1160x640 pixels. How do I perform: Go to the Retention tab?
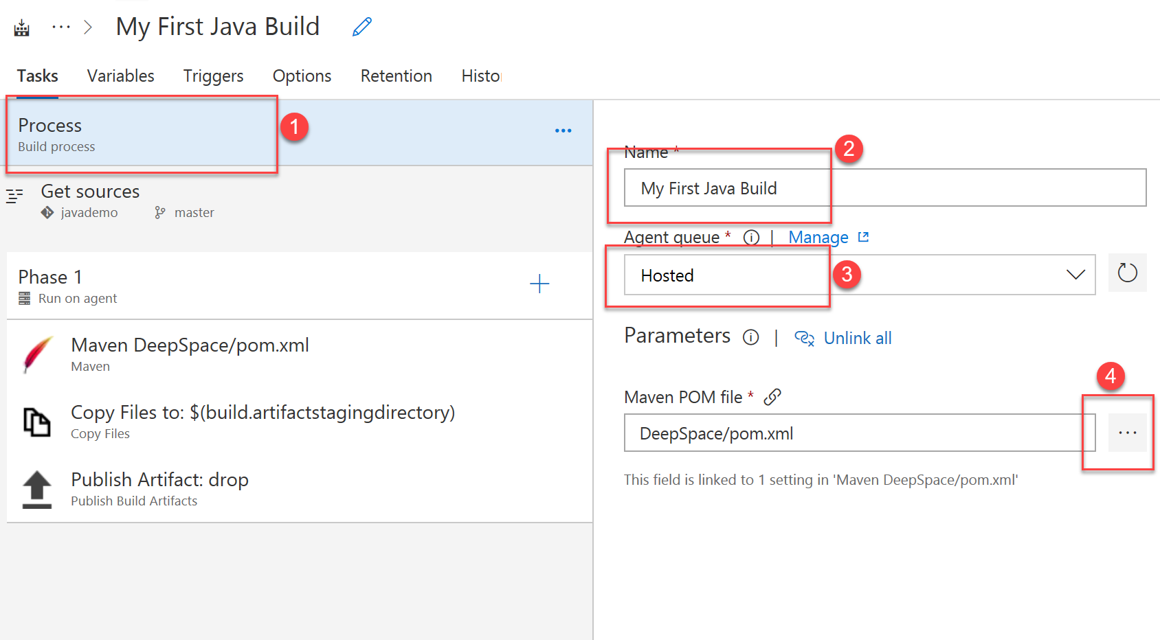point(396,76)
